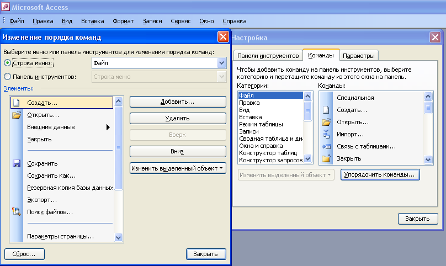Click the Microsoft Access key icon in title bar
The image size is (446, 266).
coord(5,6)
